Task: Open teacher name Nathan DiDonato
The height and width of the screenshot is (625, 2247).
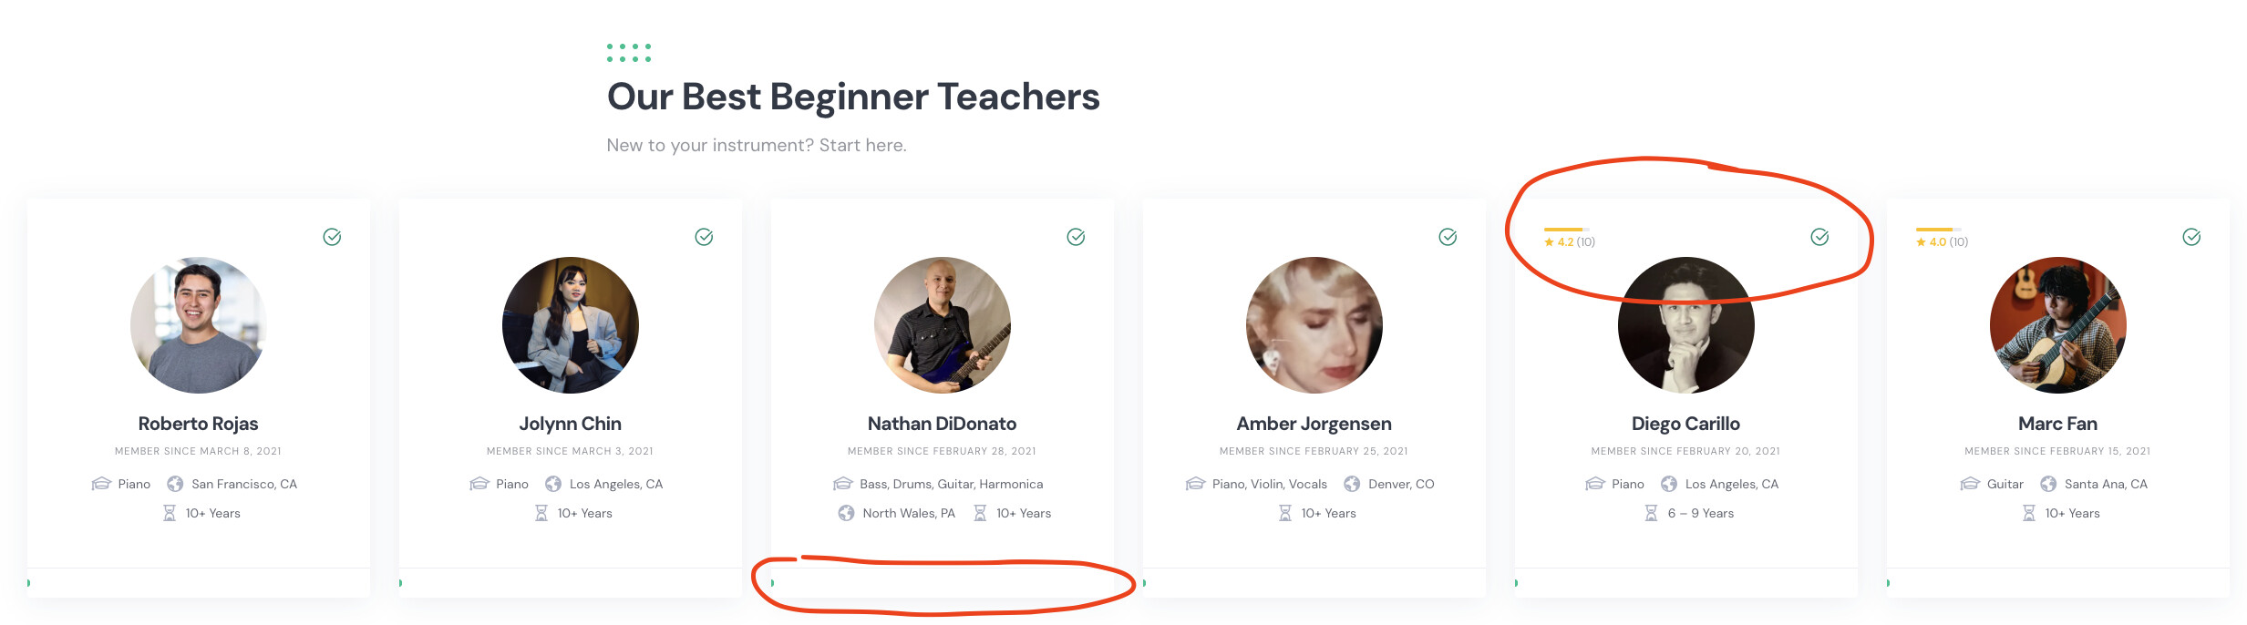Action: 942,424
